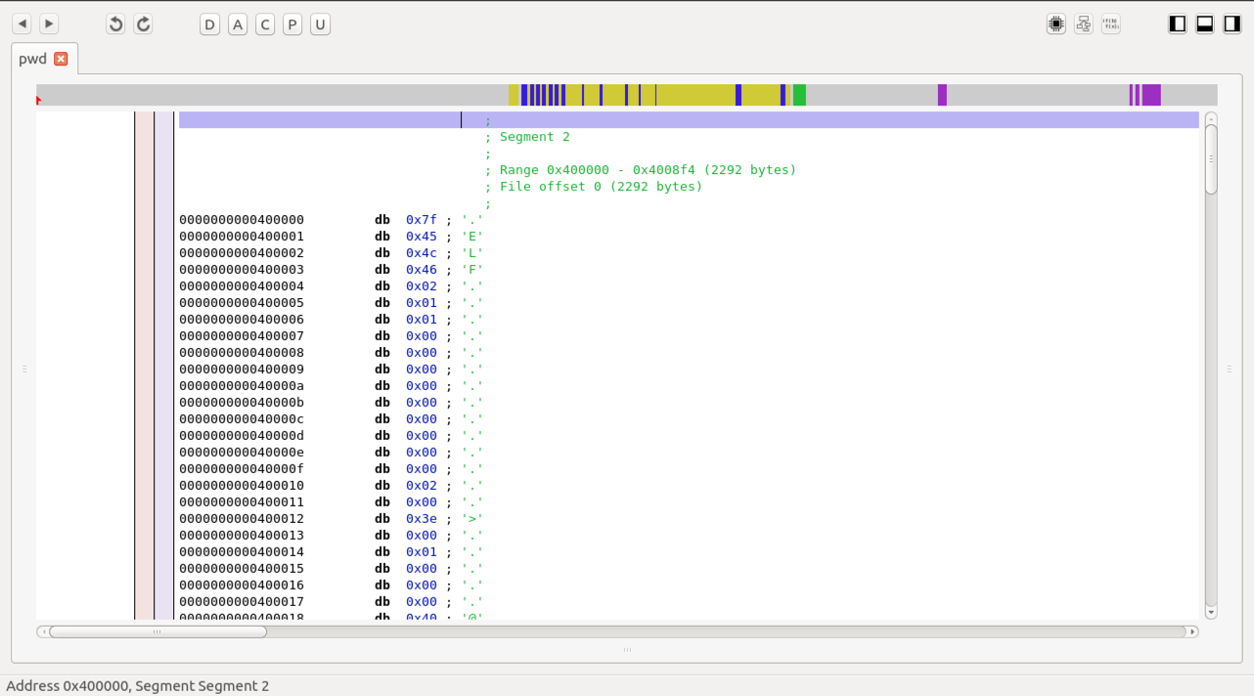The image size is (1254, 696).
Task: Select the pwd document tab
Action: [x=32, y=59]
